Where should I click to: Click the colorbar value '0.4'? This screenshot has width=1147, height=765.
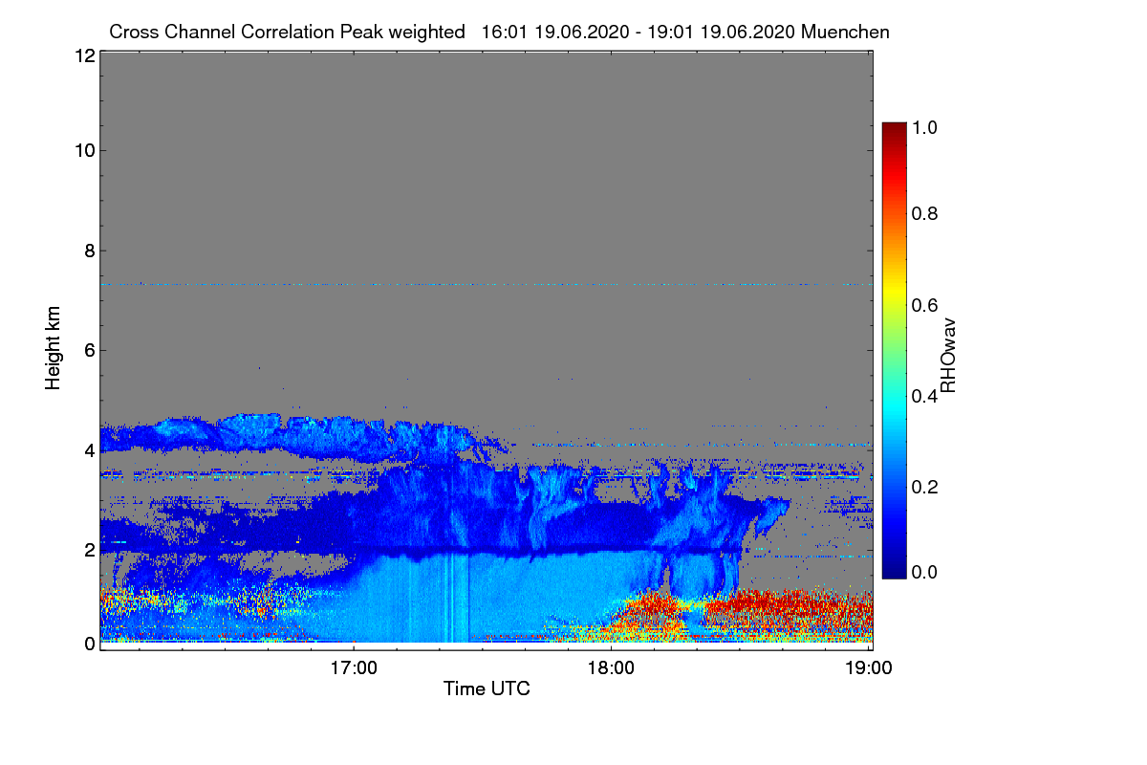[x=924, y=396]
